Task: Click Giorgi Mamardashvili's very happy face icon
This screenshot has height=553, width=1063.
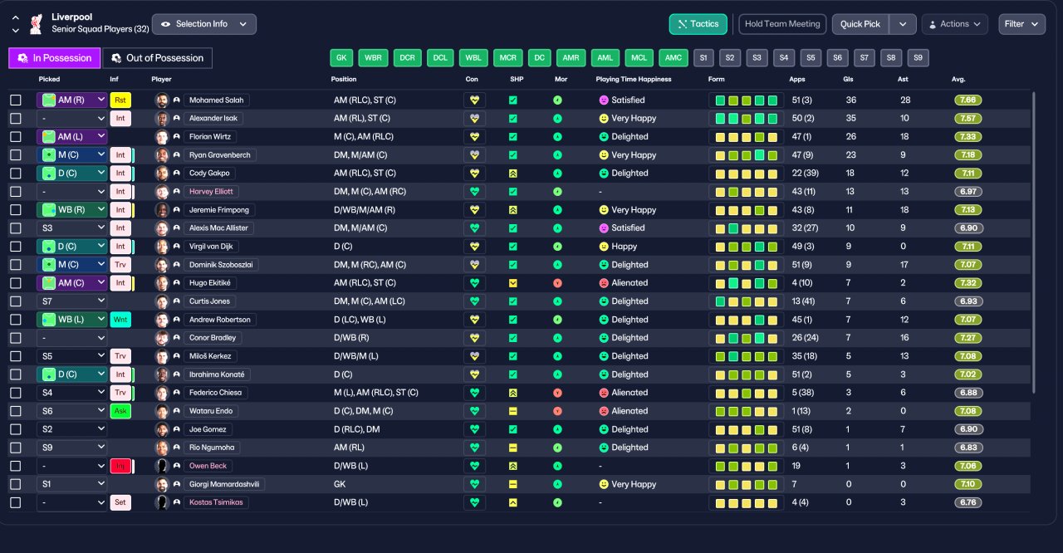Action: point(604,484)
